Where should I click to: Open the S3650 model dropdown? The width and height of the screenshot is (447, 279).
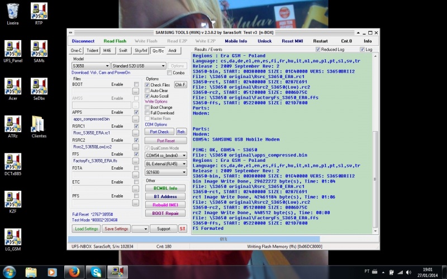pyautogui.click(x=91, y=66)
